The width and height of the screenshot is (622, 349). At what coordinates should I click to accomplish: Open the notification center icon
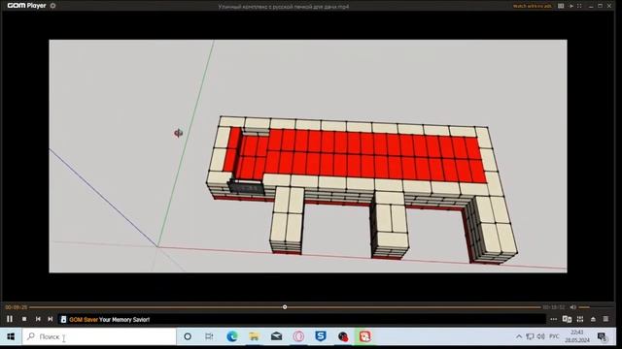603,336
